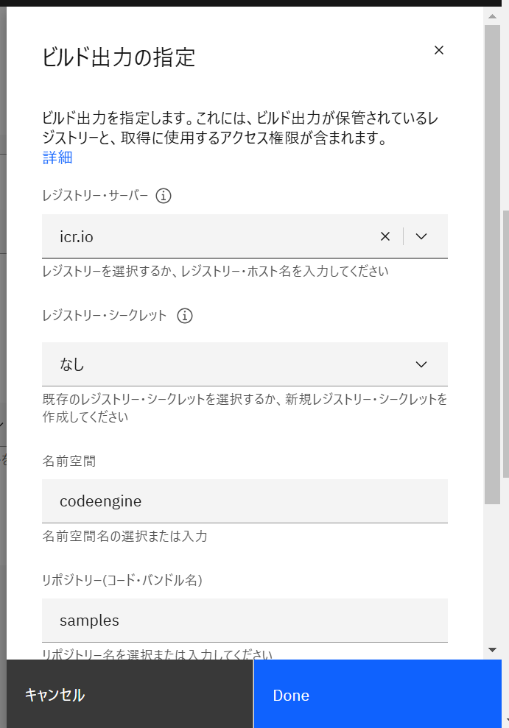This screenshot has width=509, height=728.
Task: Clear the icr.io registry server value
Action: (x=385, y=236)
